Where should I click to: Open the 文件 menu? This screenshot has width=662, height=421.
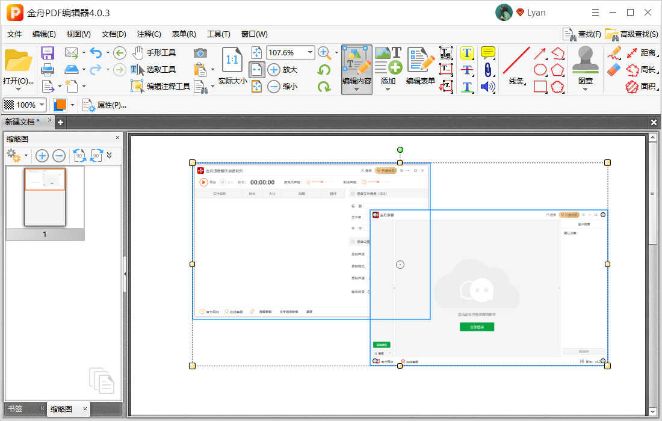14,34
